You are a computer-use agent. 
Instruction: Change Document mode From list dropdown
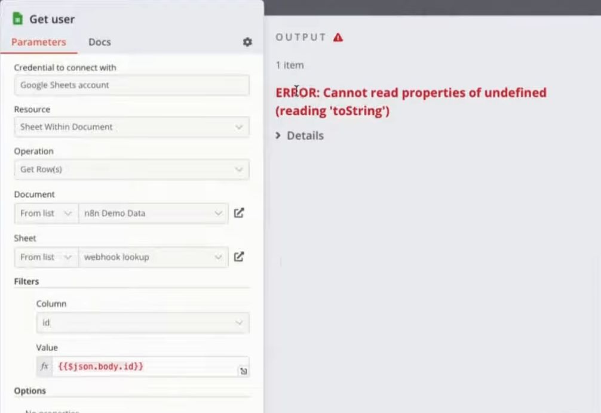(x=47, y=213)
